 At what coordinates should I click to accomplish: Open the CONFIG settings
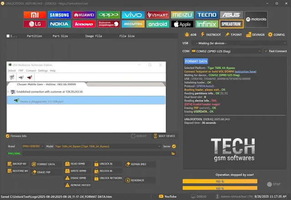point(276,35)
